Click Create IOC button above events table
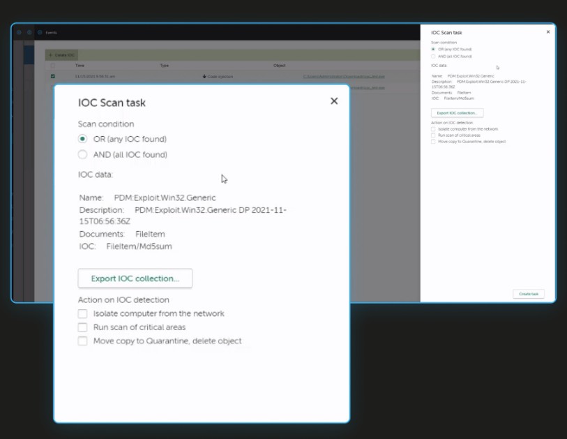567x439 pixels. (61, 54)
